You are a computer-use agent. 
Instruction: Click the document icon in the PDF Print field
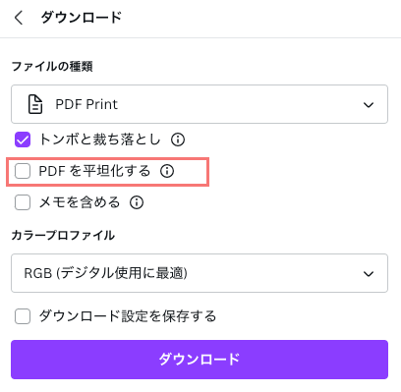35,104
